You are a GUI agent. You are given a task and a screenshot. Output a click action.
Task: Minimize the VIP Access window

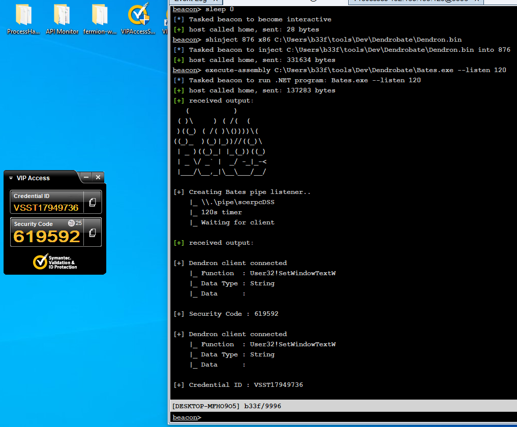86,177
